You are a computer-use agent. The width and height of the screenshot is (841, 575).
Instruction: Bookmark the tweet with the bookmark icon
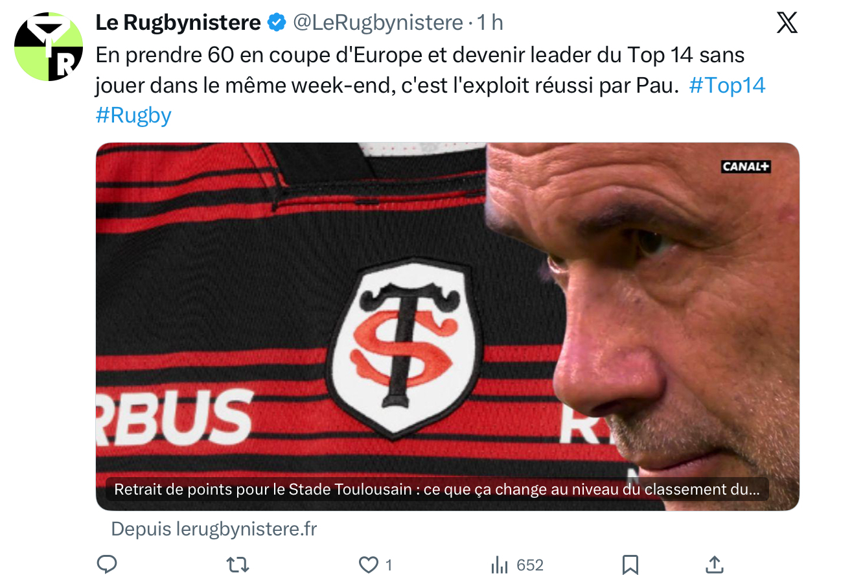click(x=630, y=565)
